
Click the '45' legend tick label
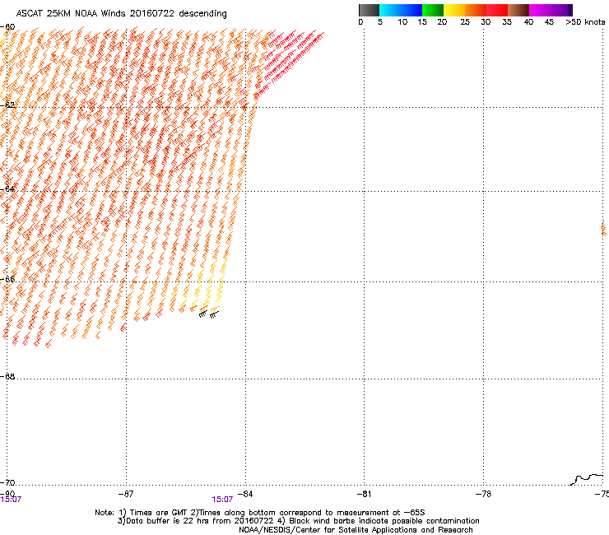[549, 22]
